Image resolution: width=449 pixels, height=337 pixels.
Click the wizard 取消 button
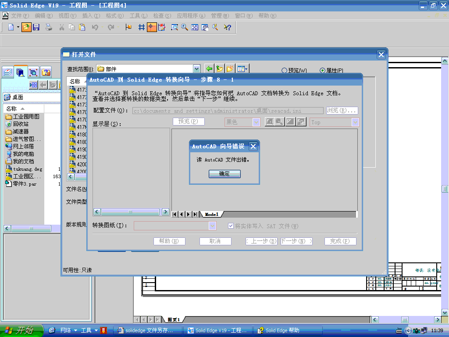pyautogui.click(x=215, y=241)
